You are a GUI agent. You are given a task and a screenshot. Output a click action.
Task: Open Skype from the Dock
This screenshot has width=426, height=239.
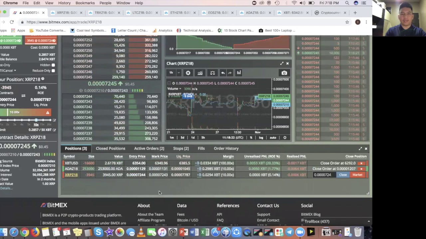(x=98, y=232)
